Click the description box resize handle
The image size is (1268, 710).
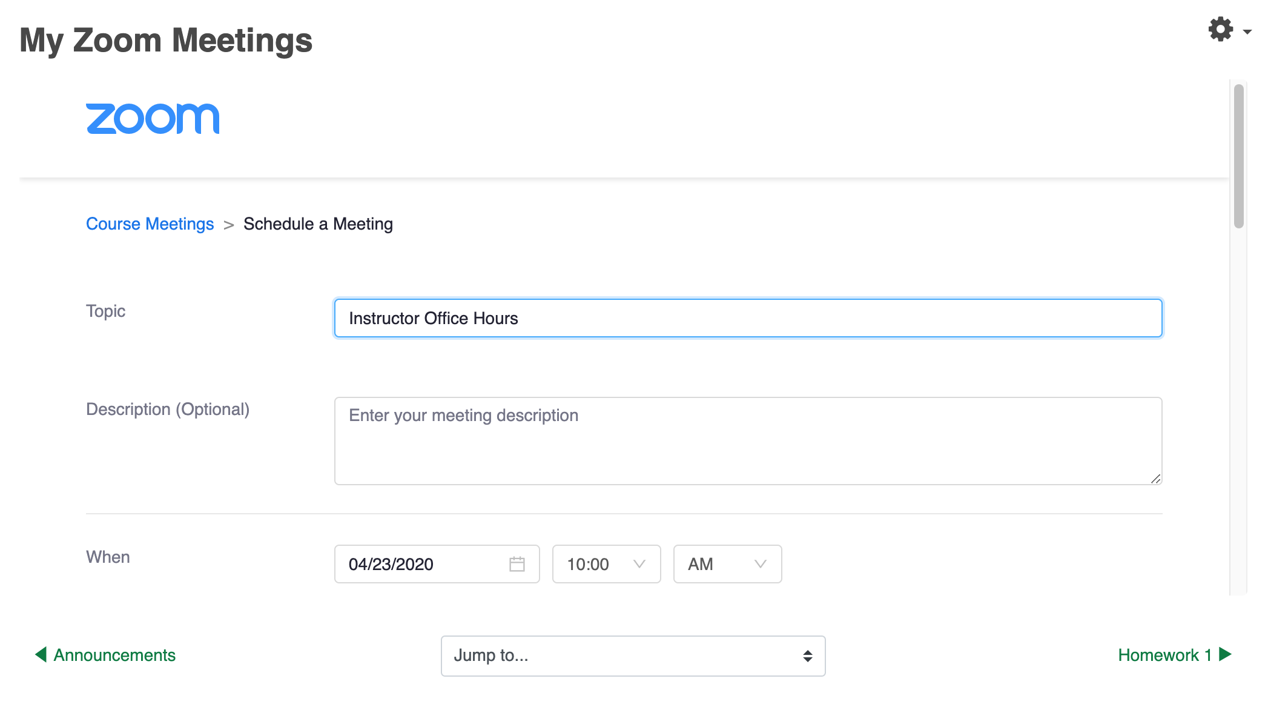coord(1155,479)
